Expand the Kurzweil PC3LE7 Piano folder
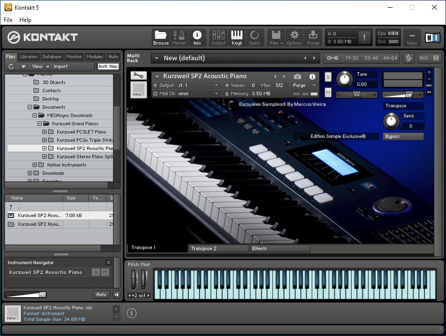Image resolution: width=446 pixels, height=336 pixels. (44, 132)
